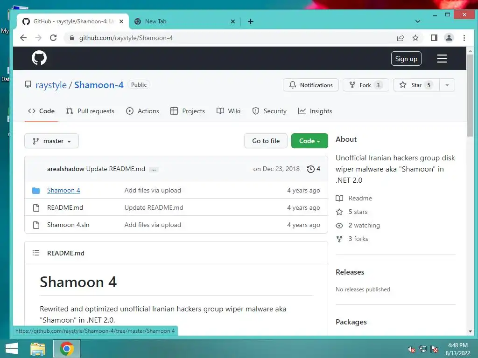The width and height of the screenshot is (478, 358).
Task: Open Chrome side panel icon
Action: [434, 38]
